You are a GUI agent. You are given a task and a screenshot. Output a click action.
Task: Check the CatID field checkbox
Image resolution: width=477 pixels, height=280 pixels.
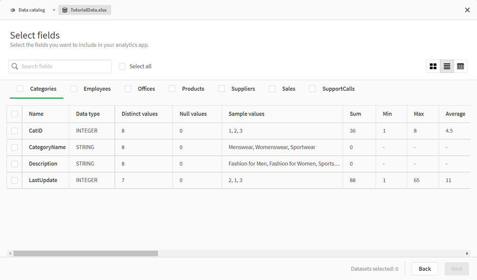click(14, 131)
